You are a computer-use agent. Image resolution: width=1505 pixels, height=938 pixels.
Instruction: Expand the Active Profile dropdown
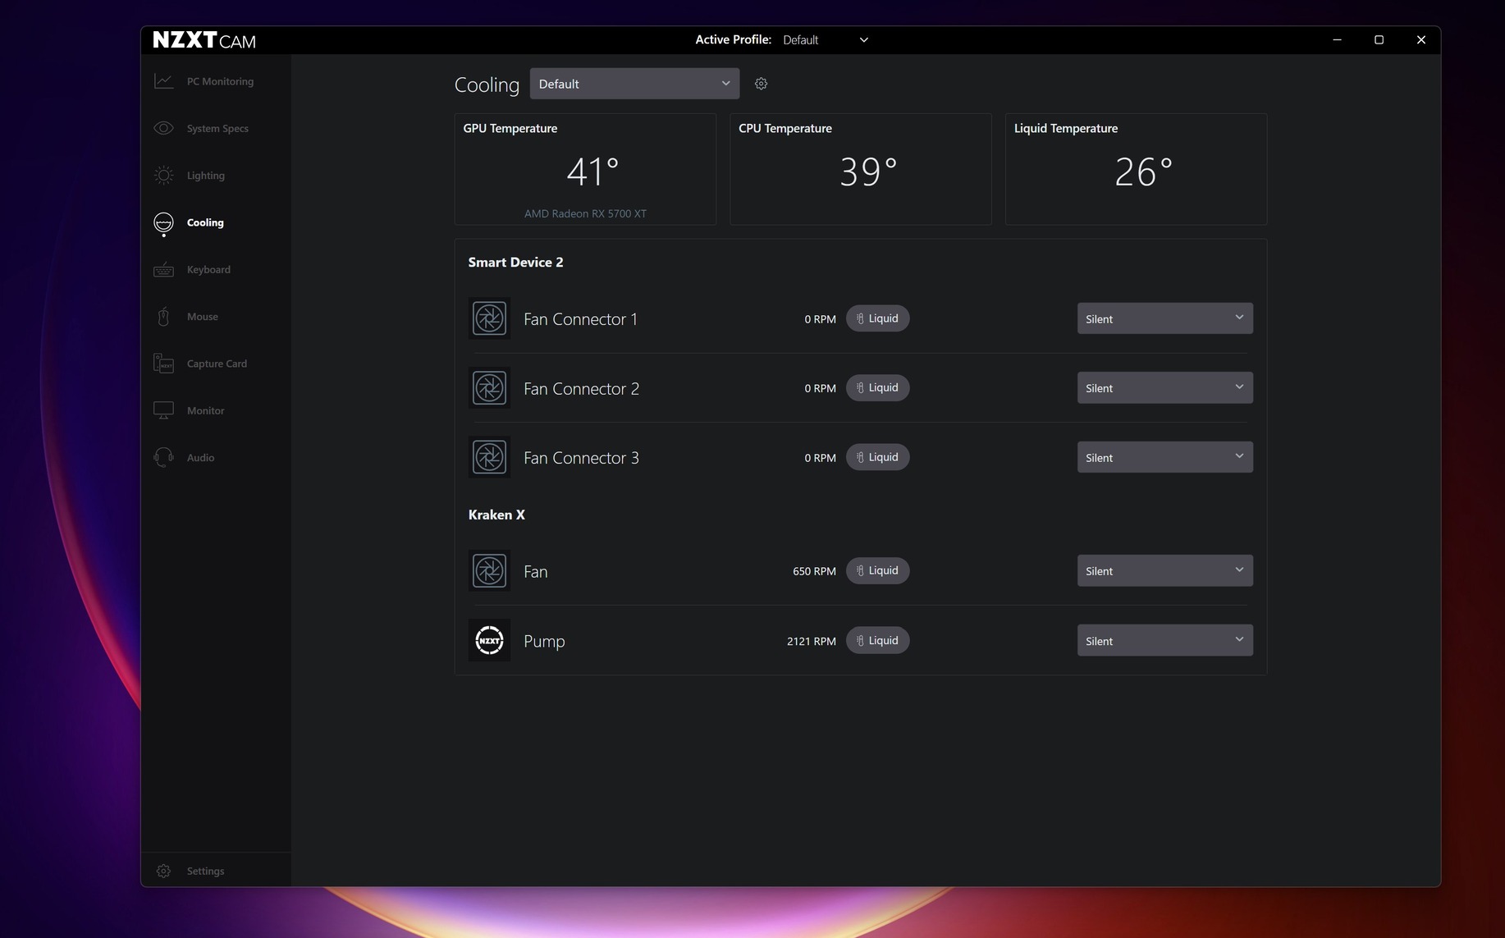click(825, 40)
